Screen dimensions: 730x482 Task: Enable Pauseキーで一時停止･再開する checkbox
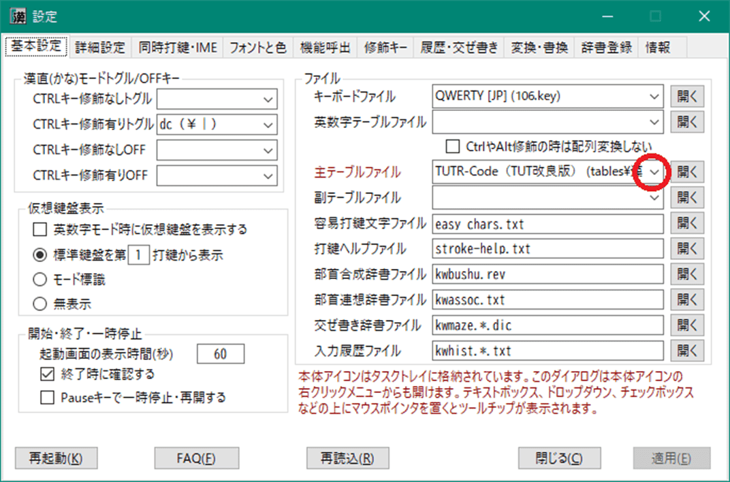point(48,398)
